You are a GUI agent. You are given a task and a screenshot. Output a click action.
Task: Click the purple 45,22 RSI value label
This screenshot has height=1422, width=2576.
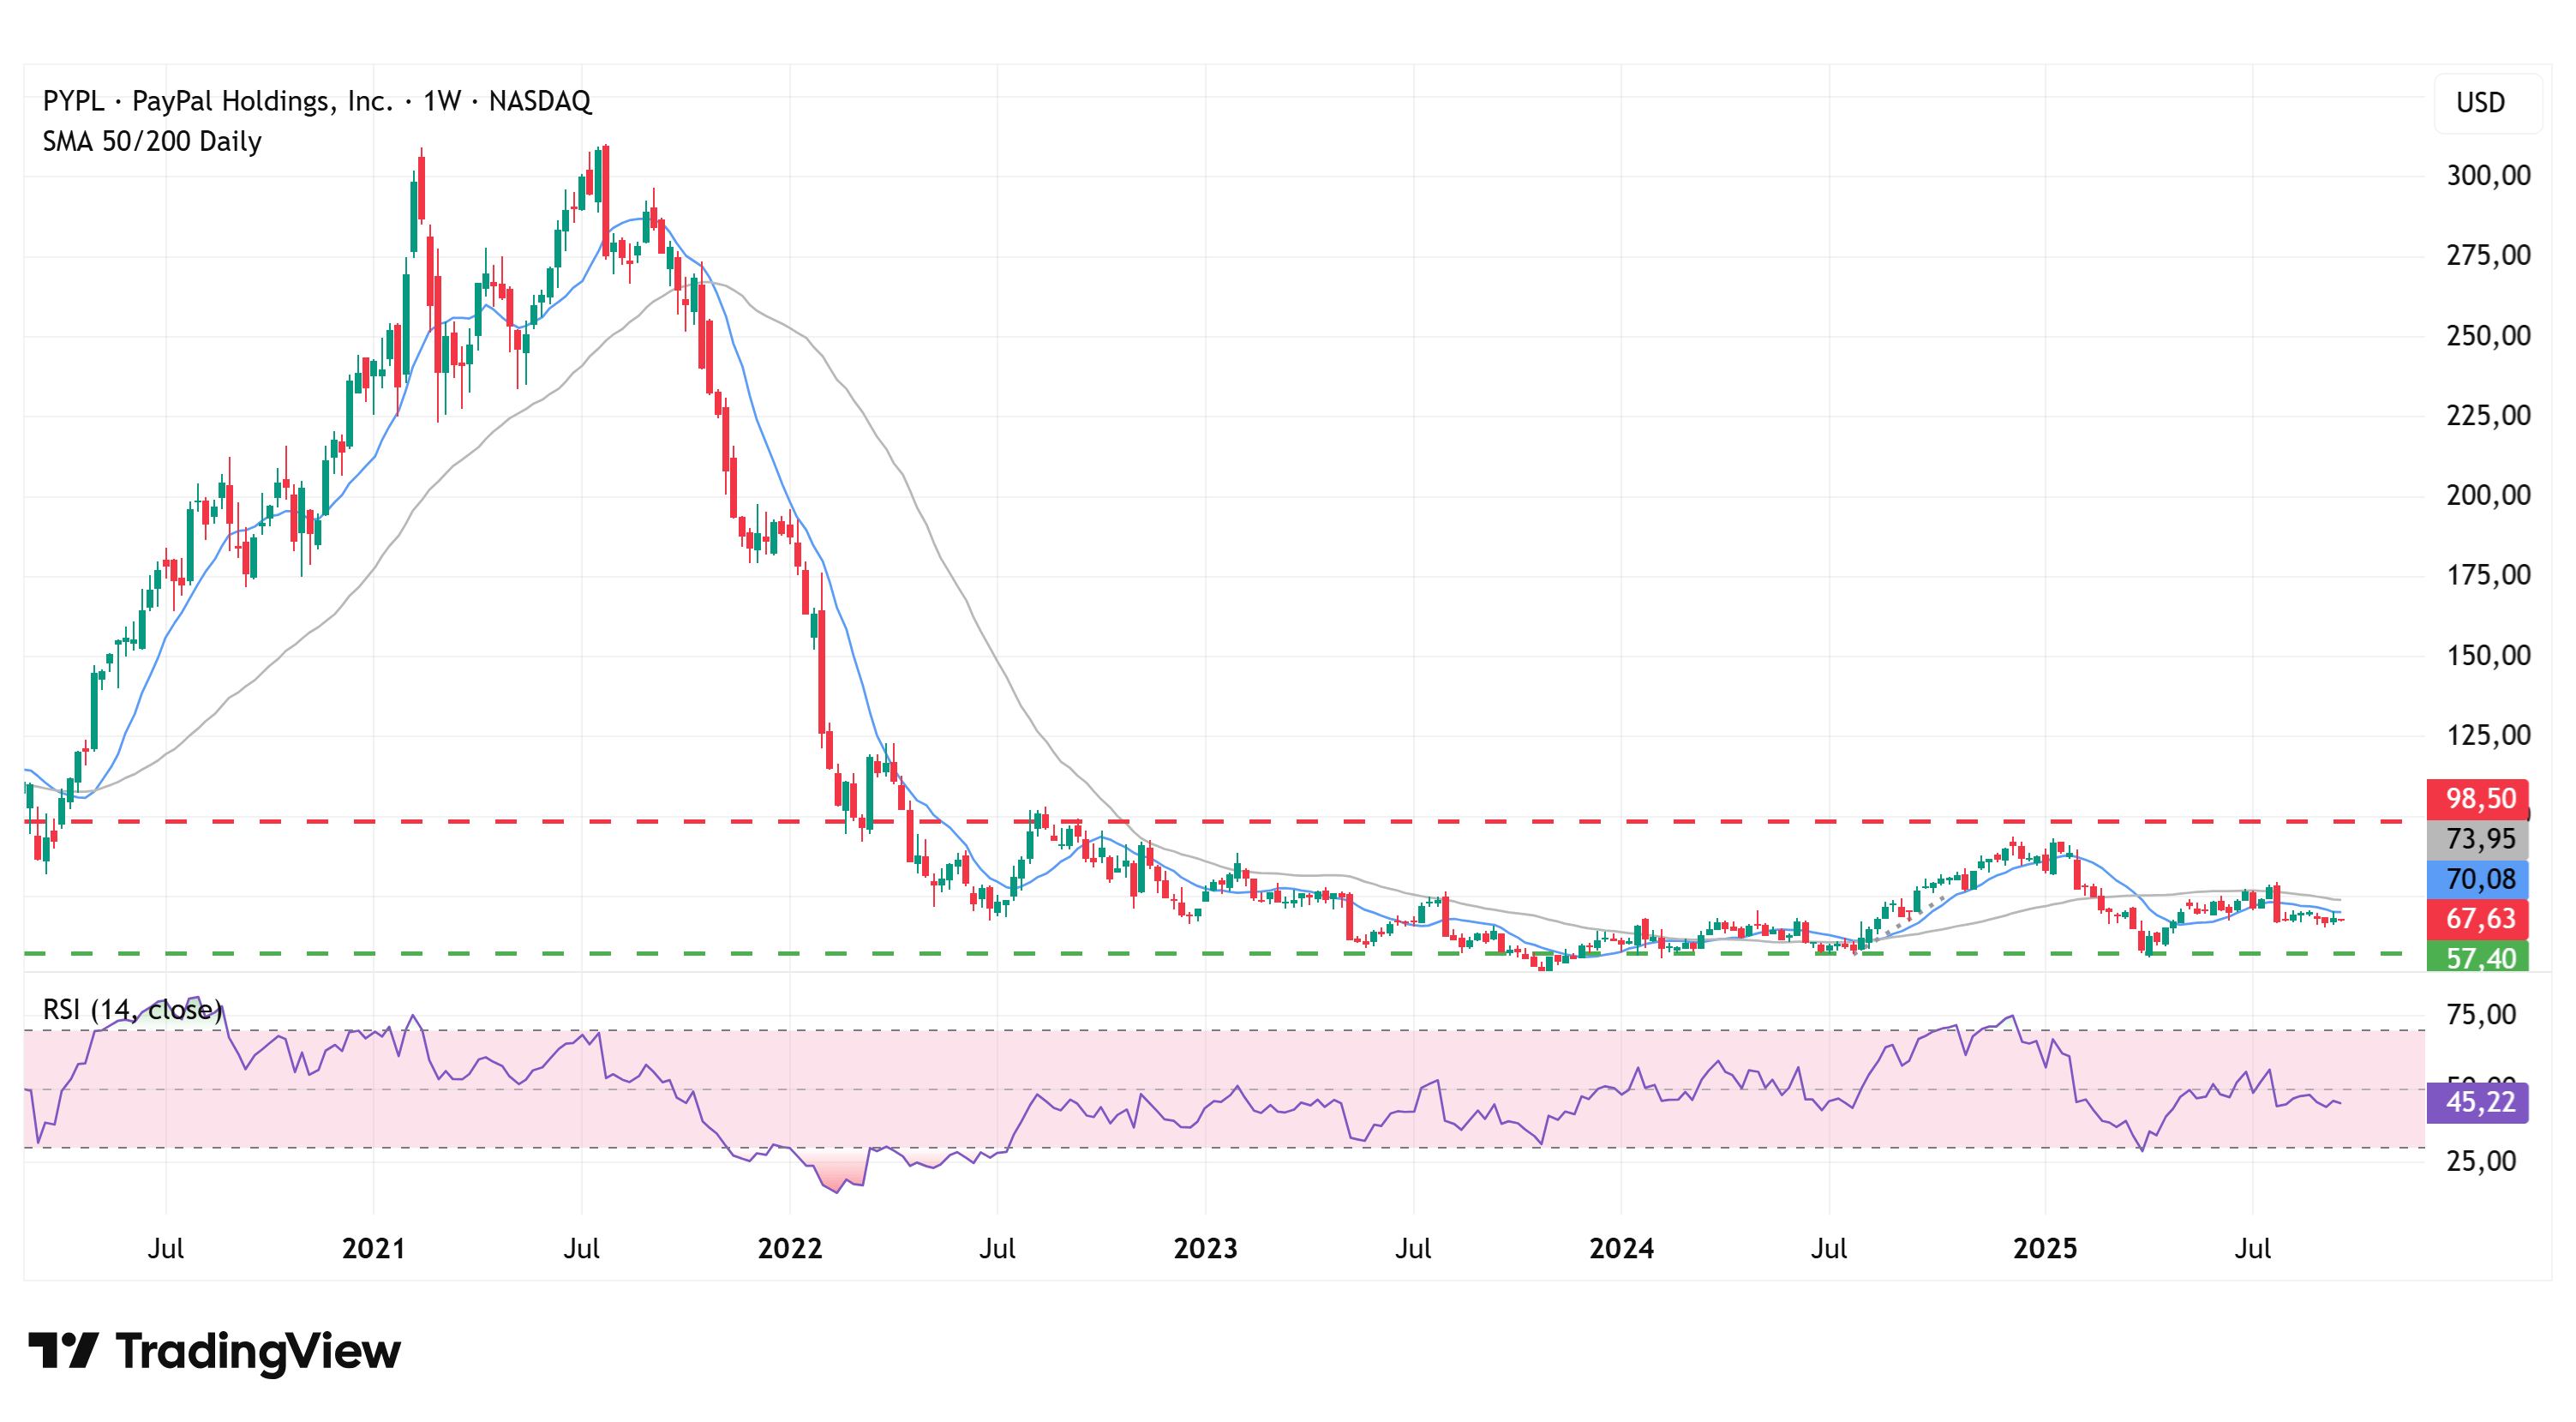tap(2477, 1102)
